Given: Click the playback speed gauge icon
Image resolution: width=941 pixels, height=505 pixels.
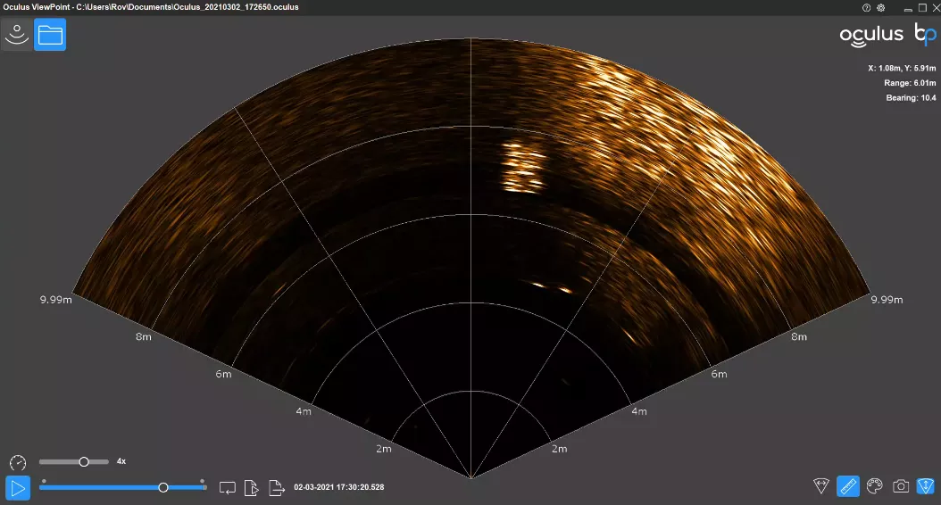Looking at the screenshot, I should pyautogui.click(x=18, y=462).
